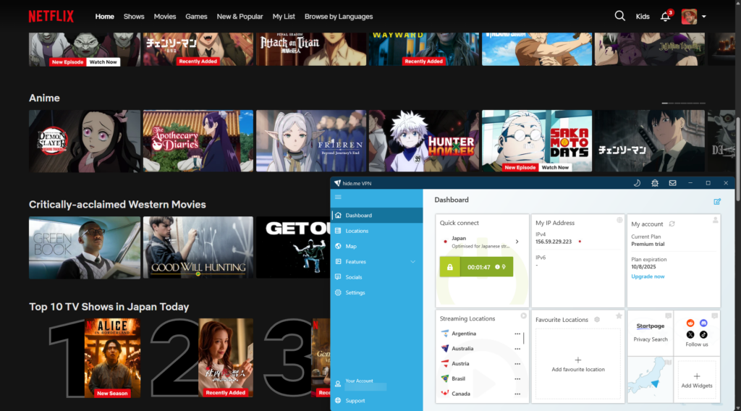Open Netflix notifications bell
The height and width of the screenshot is (411, 741).
click(x=665, y=17)
